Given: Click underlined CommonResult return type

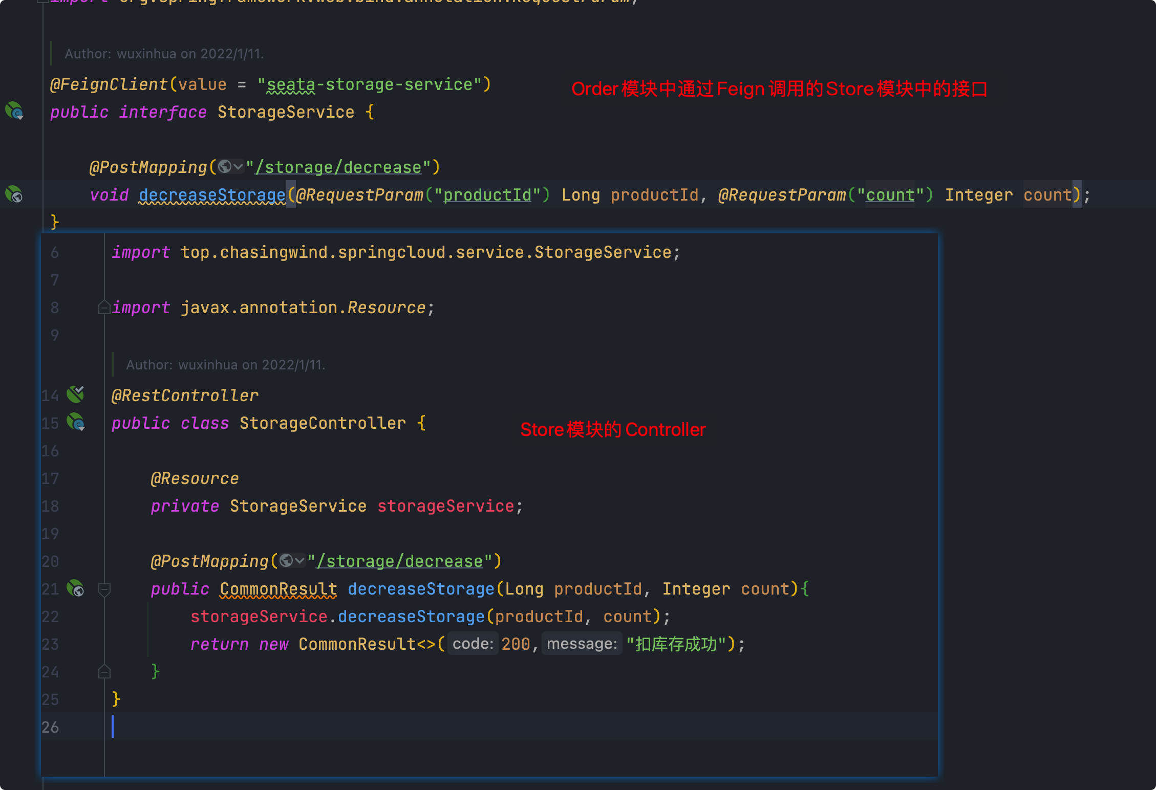Looking at the screenshot, I should click(278, 589).
